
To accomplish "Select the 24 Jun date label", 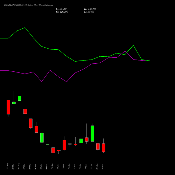I will coord(97,167).
